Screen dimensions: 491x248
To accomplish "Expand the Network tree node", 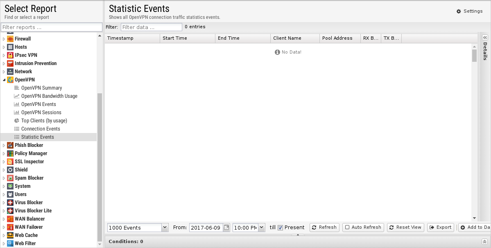I will [x=4, y=71].
